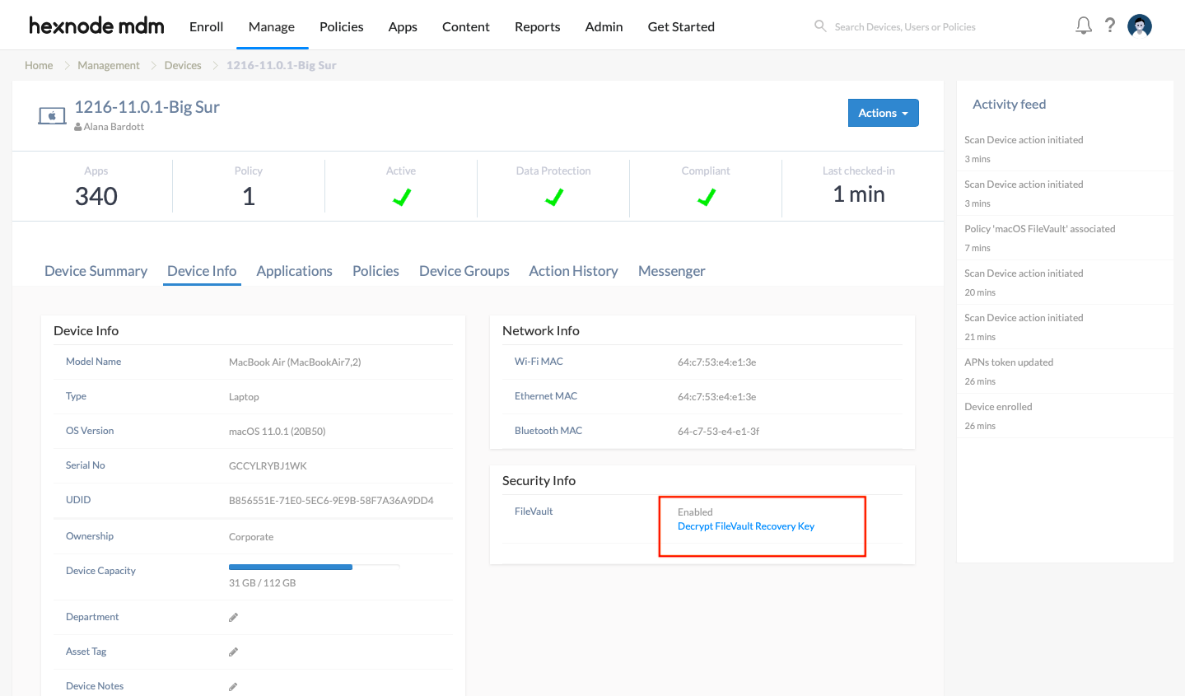
Task: Click model MacBook Air (MacBookAir7,2)
Action: [x=295, y=362]
